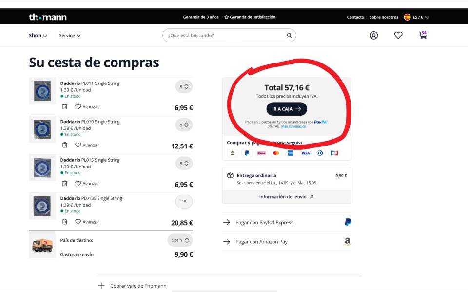Click the delivery truck shipping image
Screen dimensions: 468x292
[x=42, y=245]
